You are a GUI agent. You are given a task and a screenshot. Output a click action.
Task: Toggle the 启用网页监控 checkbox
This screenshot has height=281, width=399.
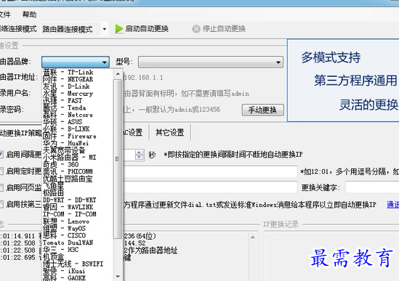(x=1, y=187)
